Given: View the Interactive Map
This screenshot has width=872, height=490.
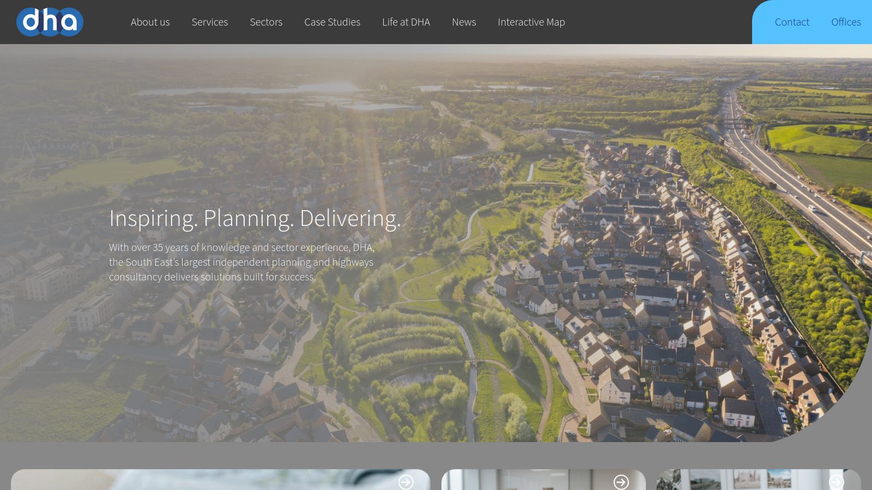Looking at the screenshot, I should 531,22.
